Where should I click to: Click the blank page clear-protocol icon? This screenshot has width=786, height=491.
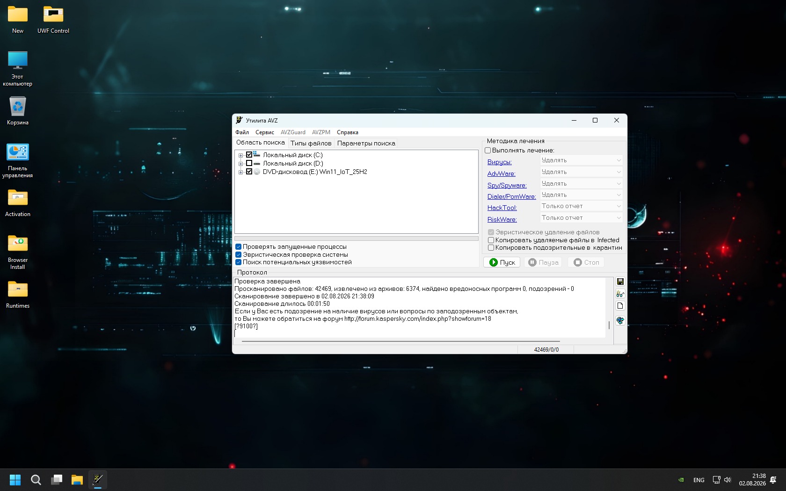[x=620, y=306]
